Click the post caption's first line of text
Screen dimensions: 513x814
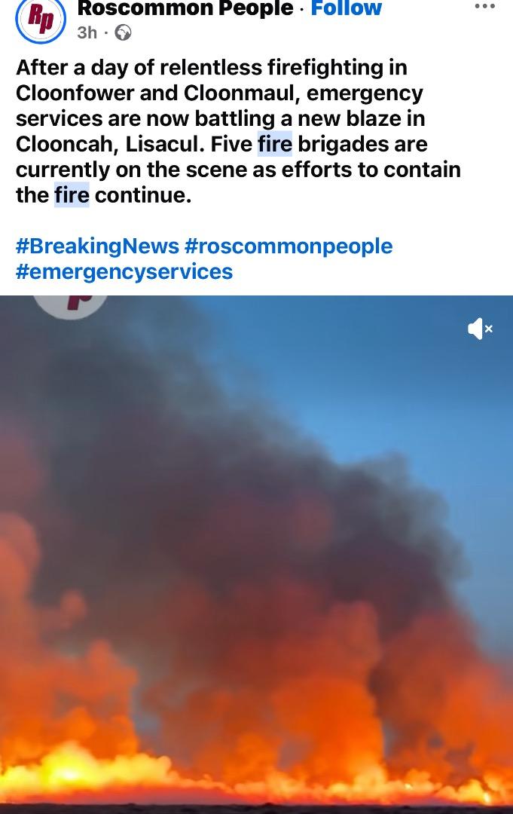pos(212,68)
